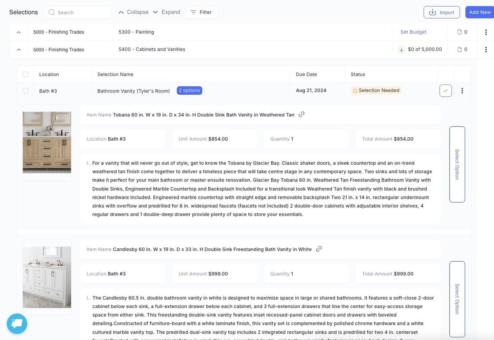Screen dimensions: 494x340
Task: Open the chat support bubble icon
Action: [x=17, y=324]
